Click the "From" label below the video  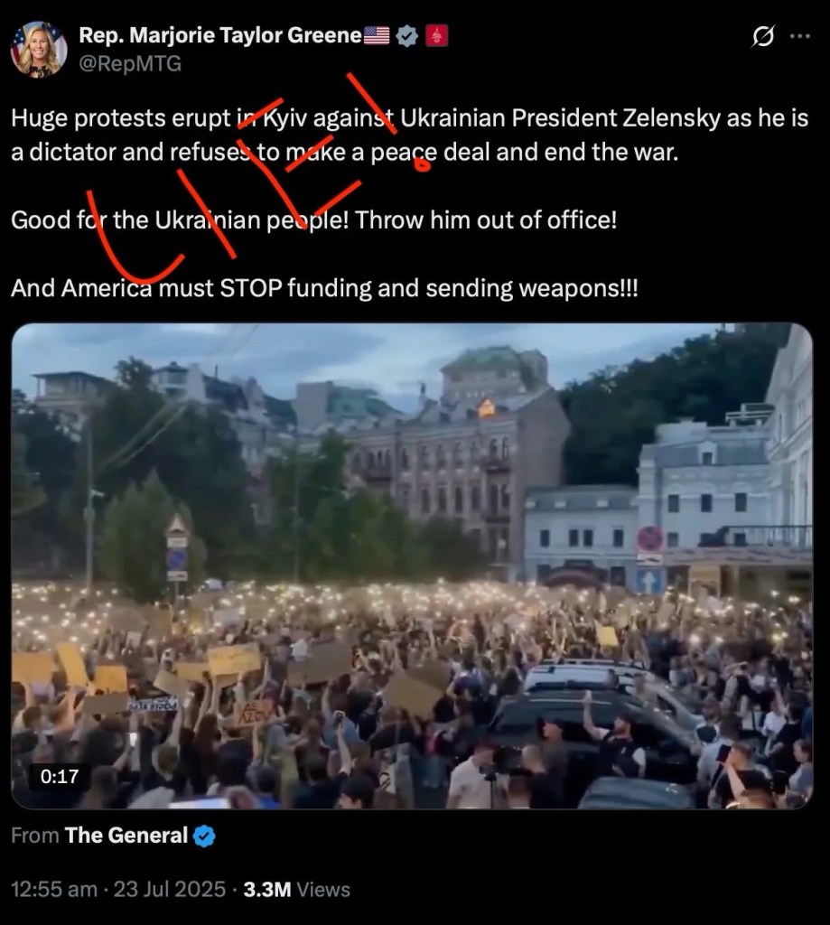(x=33, y=836)
